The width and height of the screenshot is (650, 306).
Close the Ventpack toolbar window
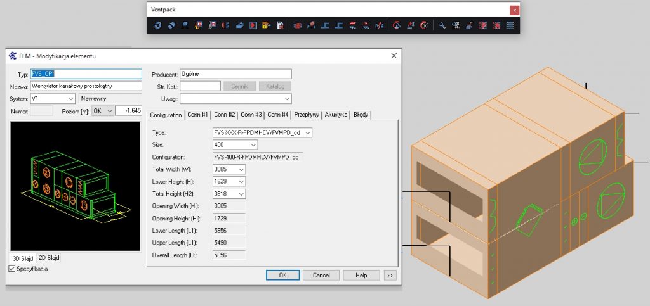(514, 10)
